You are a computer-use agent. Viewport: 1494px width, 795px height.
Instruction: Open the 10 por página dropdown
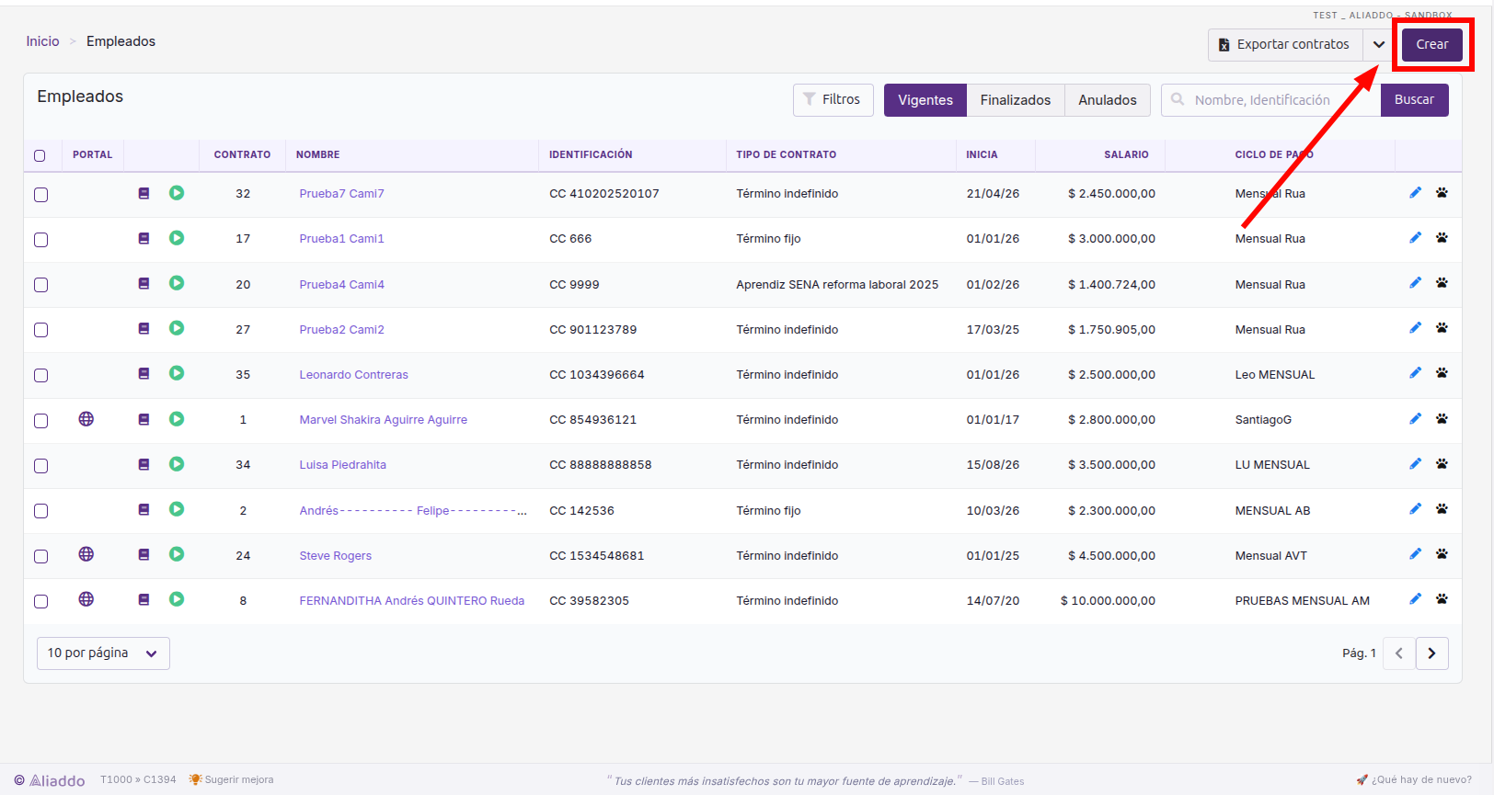pos(103,653)
